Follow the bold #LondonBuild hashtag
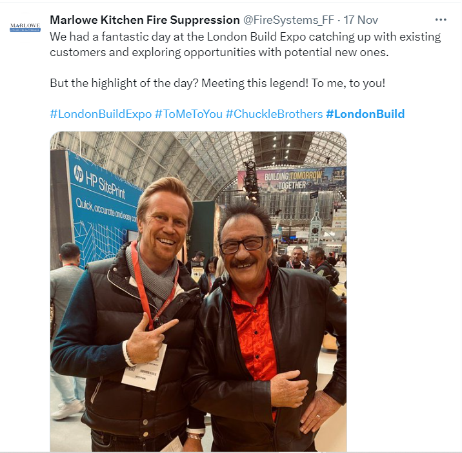This screenshot has width=462, height=453. (x=365, y=114)
